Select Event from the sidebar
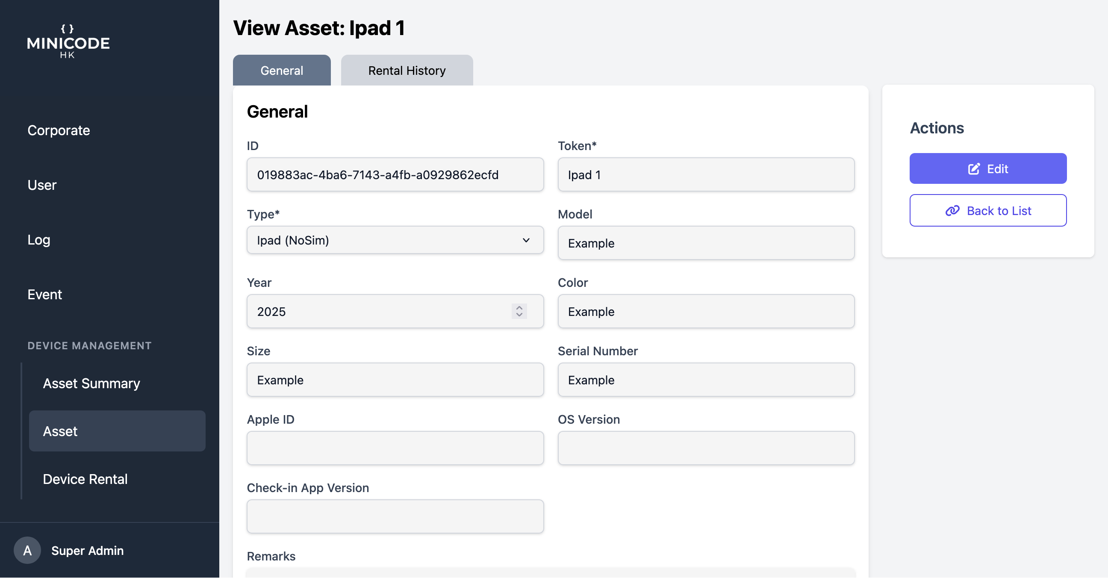This screenshot has width=1108, height=578. (x=45, y=294)
